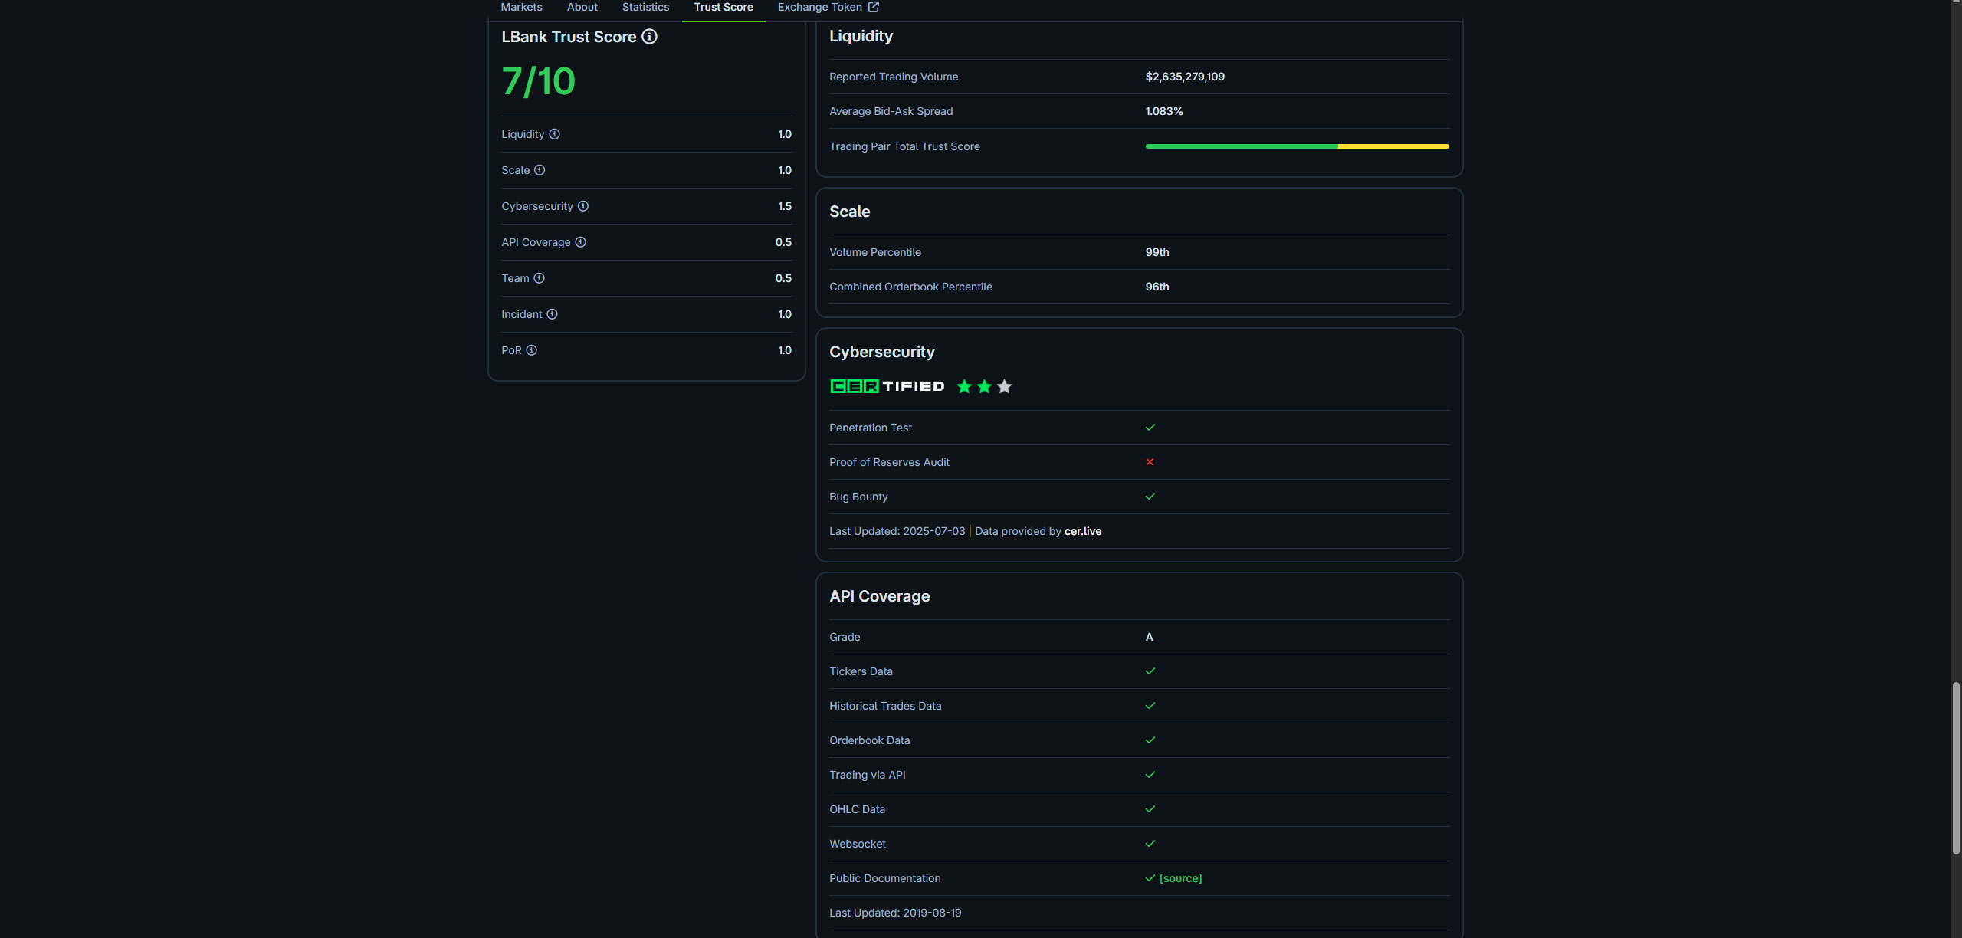Image resolution: width=1962 pixels, height=938 pixels.
Task: Click the Historical Trades Data checkmark
Action: click(1150, 706)
